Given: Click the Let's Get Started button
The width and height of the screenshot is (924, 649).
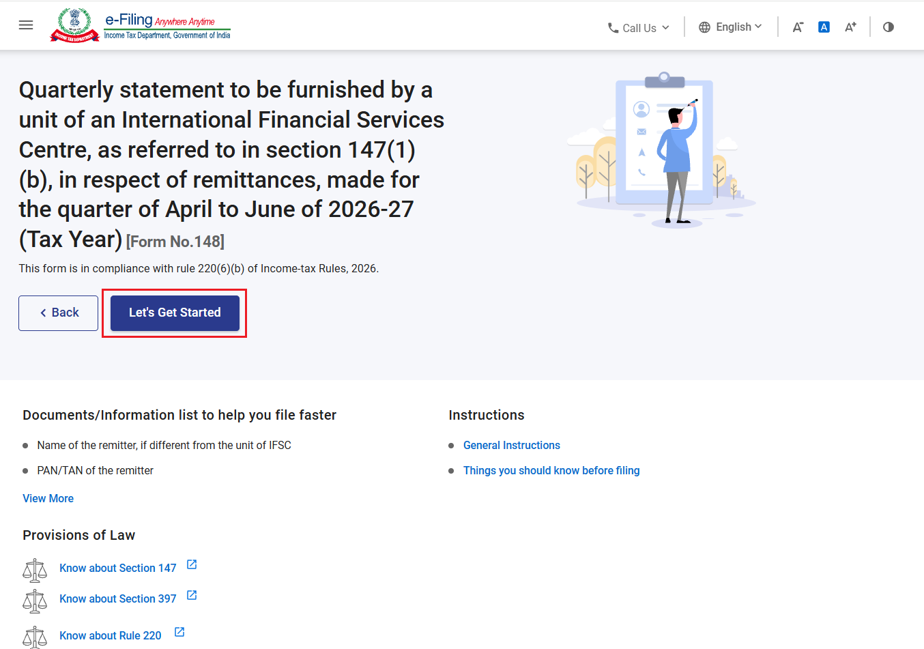Looking at the screenshot, I should (175, 313).
